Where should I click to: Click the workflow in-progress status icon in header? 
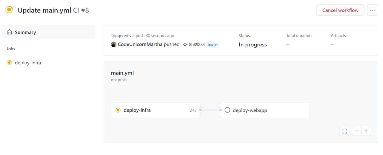(x=9, y=10)
